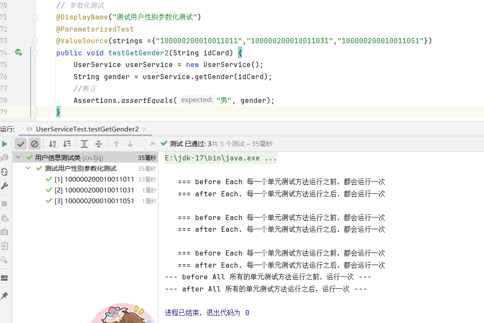Collapse the 测试用户性别参数化测试 tree node
This screenshot has width=484, height=323.
[x=28, y=169]
